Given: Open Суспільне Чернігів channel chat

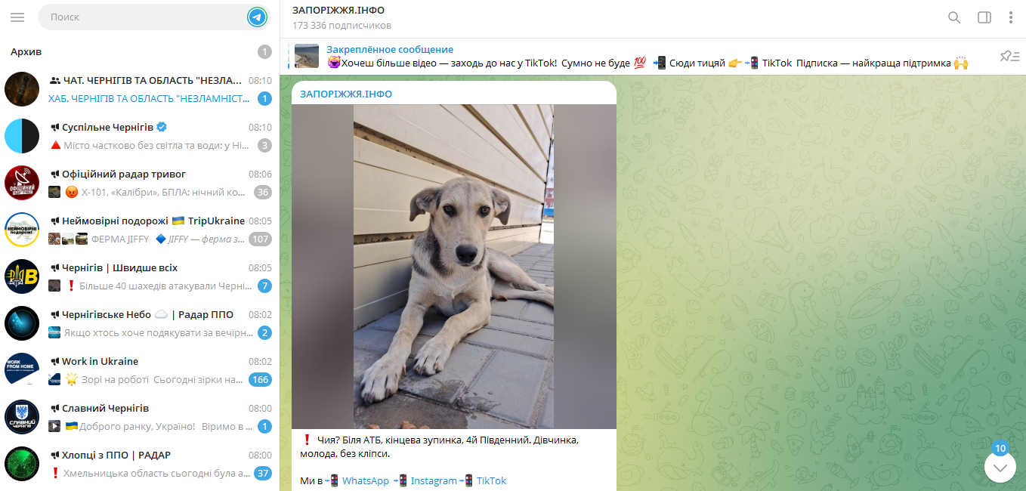Looking at the screenshot, I should (x=140, y=136).
